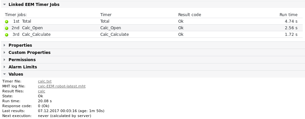Select the 1st Total timer job row
Image resolution: width=305 pixels, height=119 pixels.
(153, 21)
